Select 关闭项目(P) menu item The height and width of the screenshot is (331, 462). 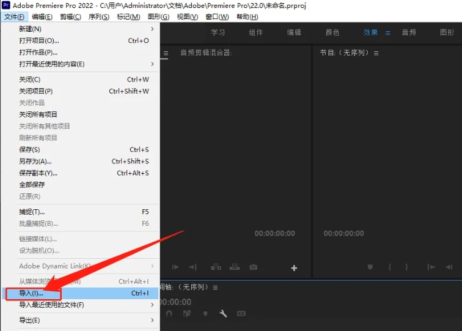pos(80,91)
